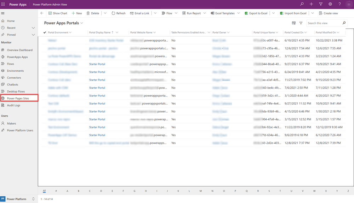The image size is (354, 203).
Task: Open the first Starter Portal link
Action: [97, 64]
